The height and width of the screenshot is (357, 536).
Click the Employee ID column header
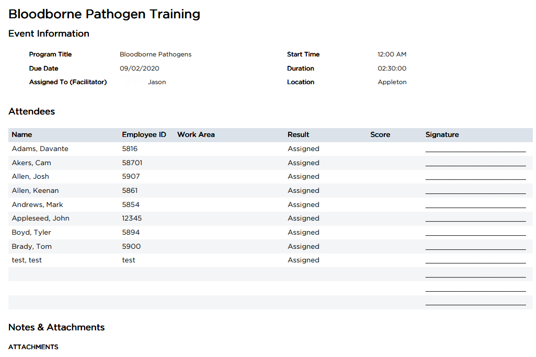144,135
